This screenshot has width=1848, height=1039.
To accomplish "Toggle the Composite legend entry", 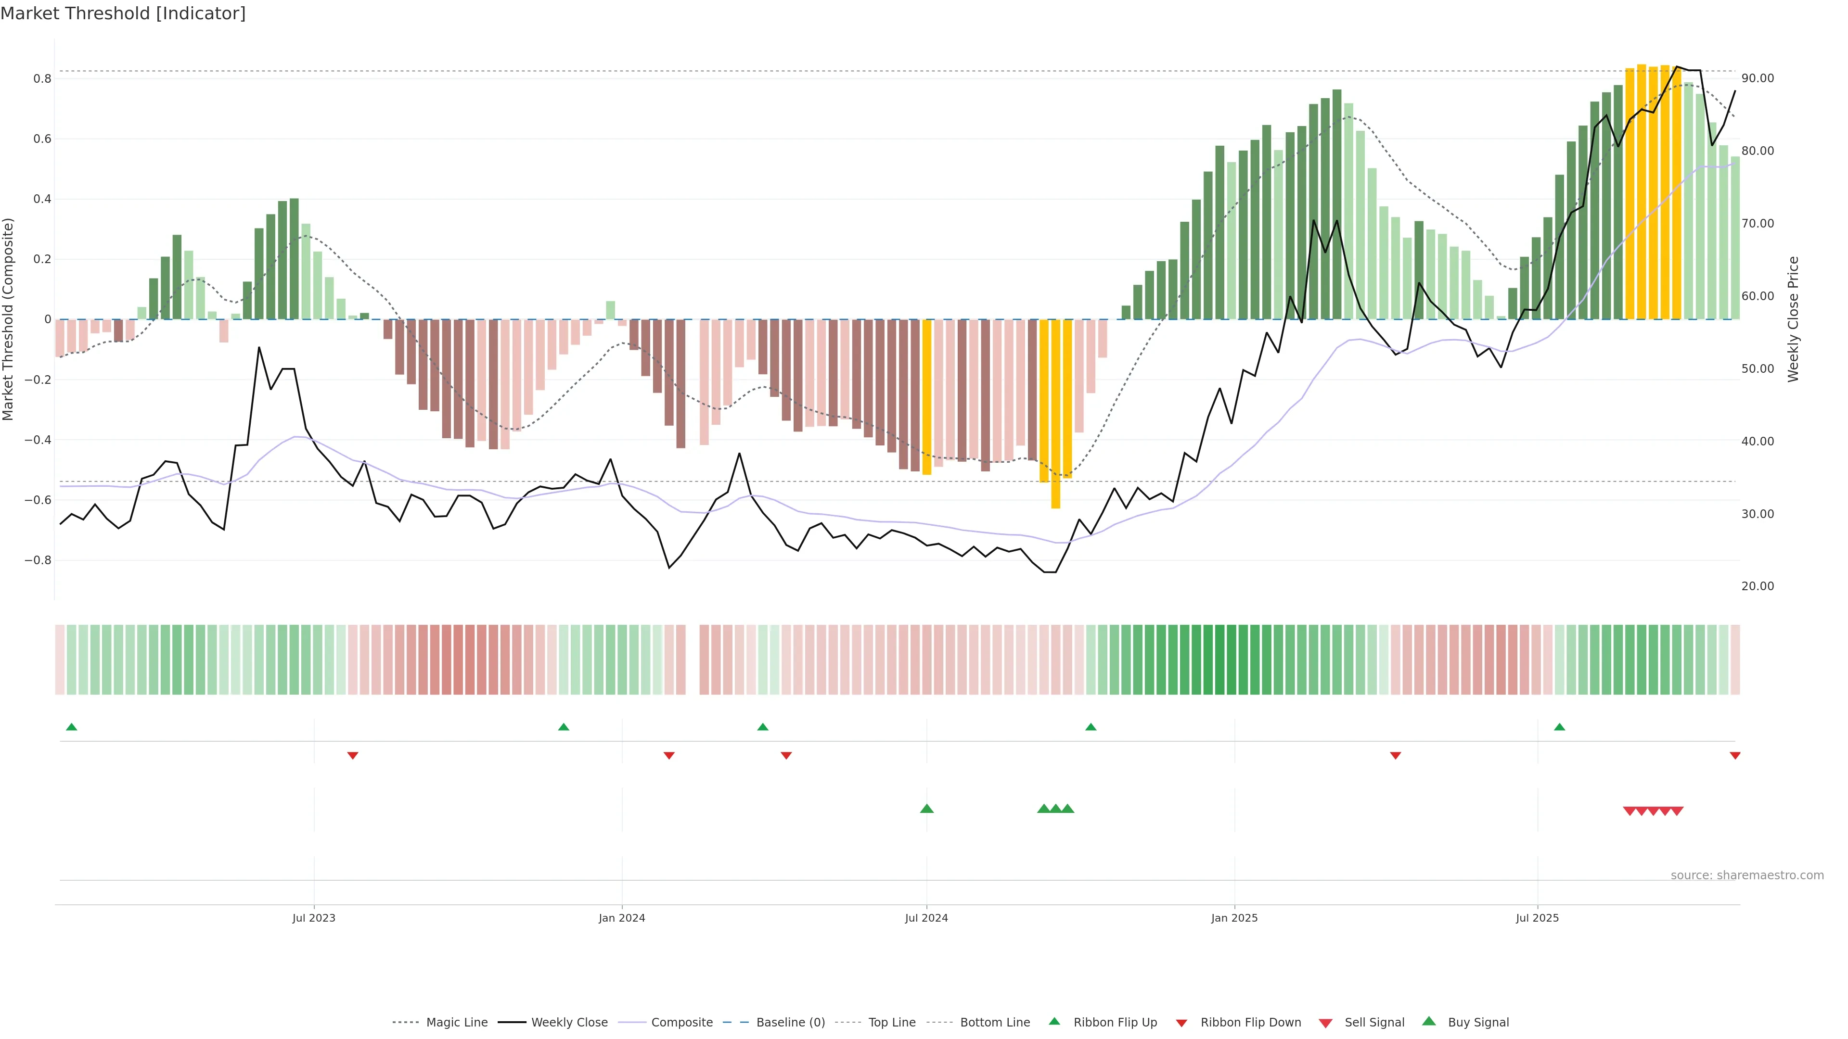I will [681, 1023].
